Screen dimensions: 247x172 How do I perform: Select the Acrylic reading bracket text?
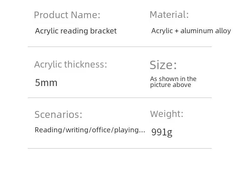tap(76, 31)
